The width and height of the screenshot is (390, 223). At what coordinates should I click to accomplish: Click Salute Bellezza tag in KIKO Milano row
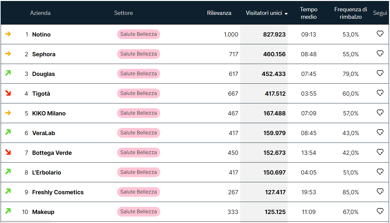coord(139,113)
